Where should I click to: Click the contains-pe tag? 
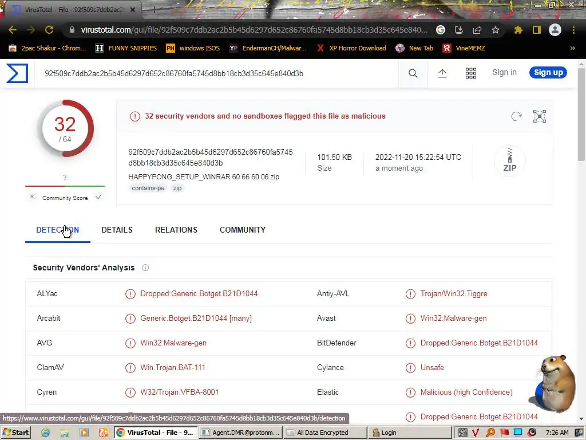click(x=148, y=188)
